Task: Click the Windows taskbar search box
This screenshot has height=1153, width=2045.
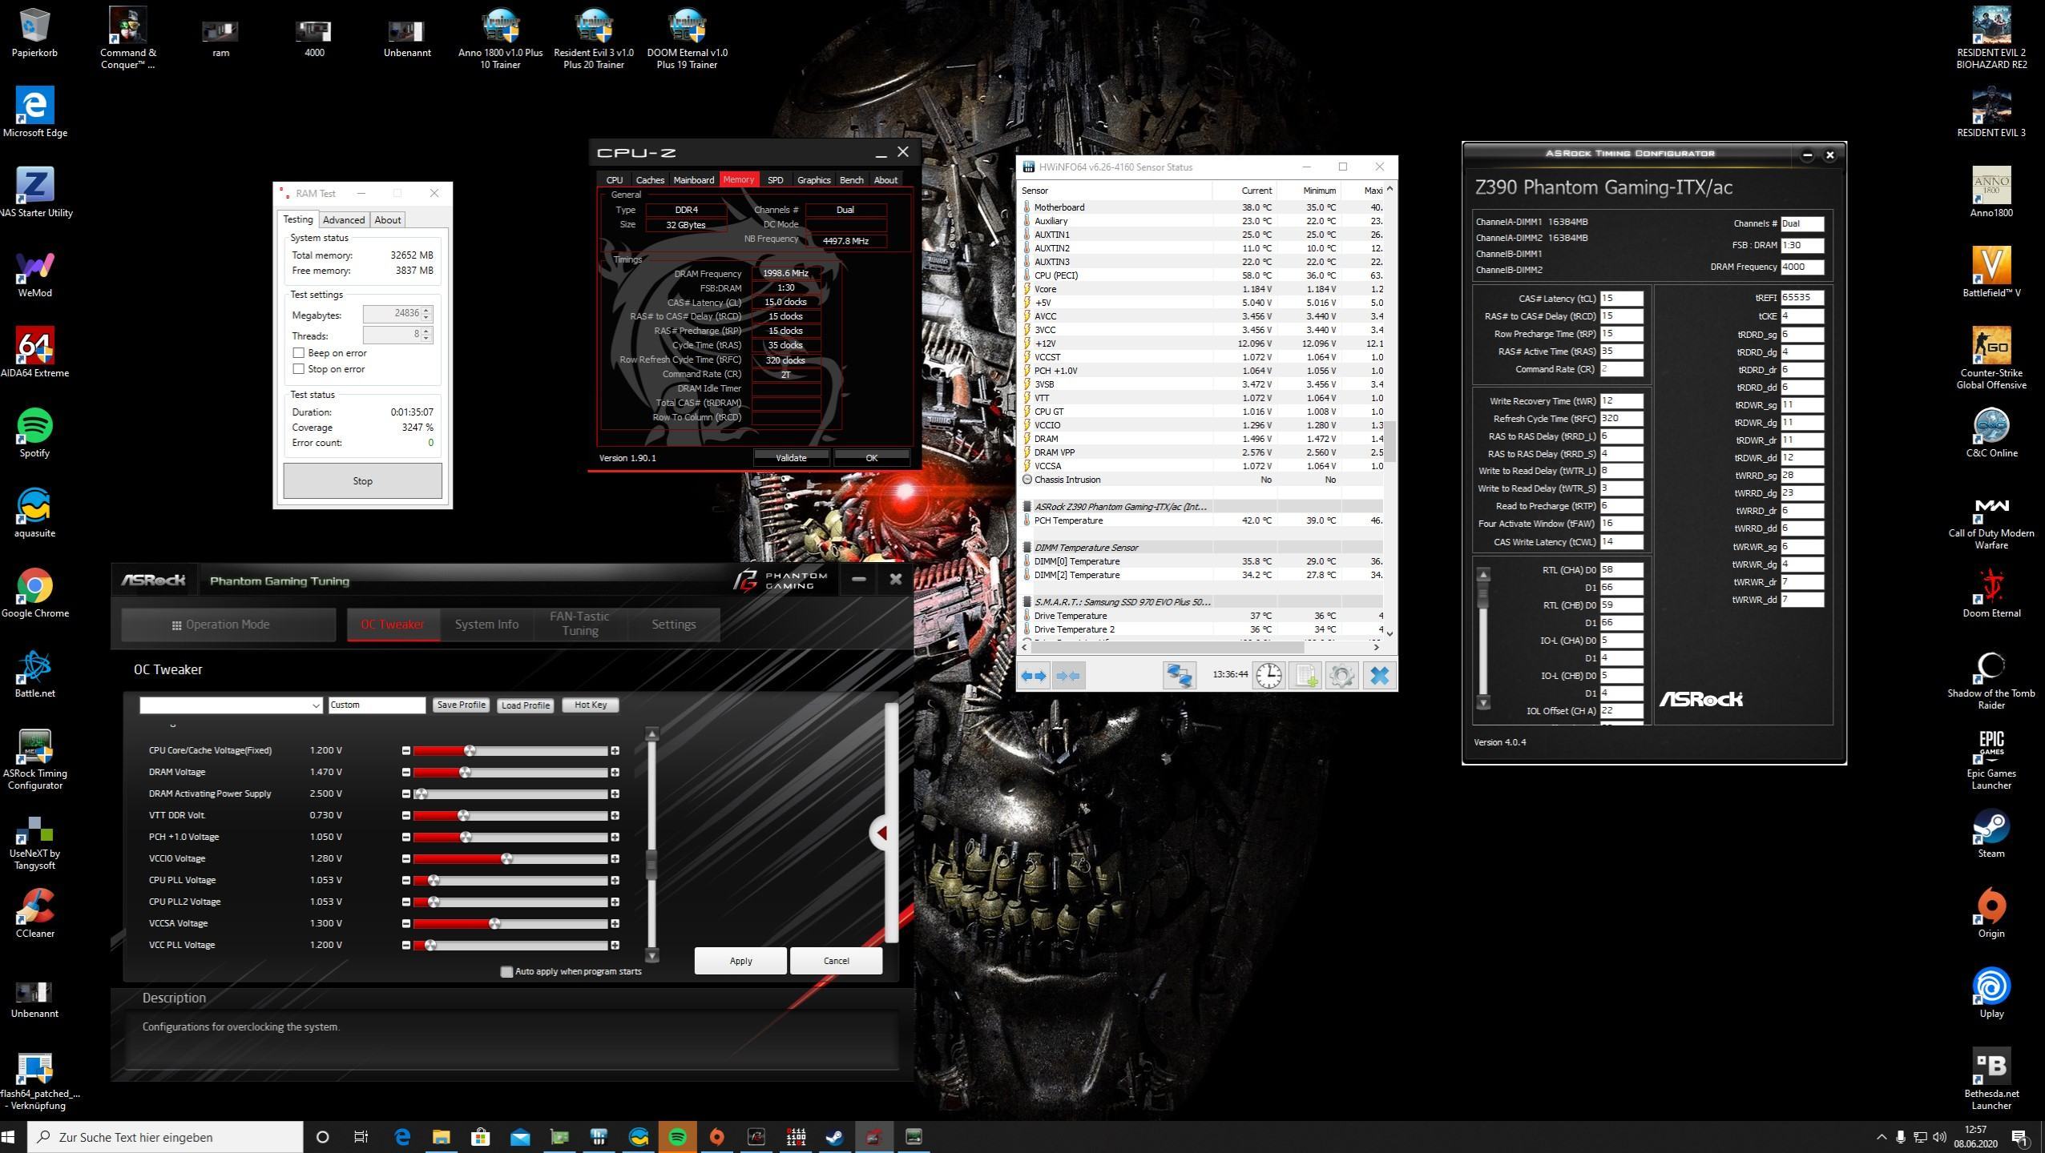Action: 166,1137
